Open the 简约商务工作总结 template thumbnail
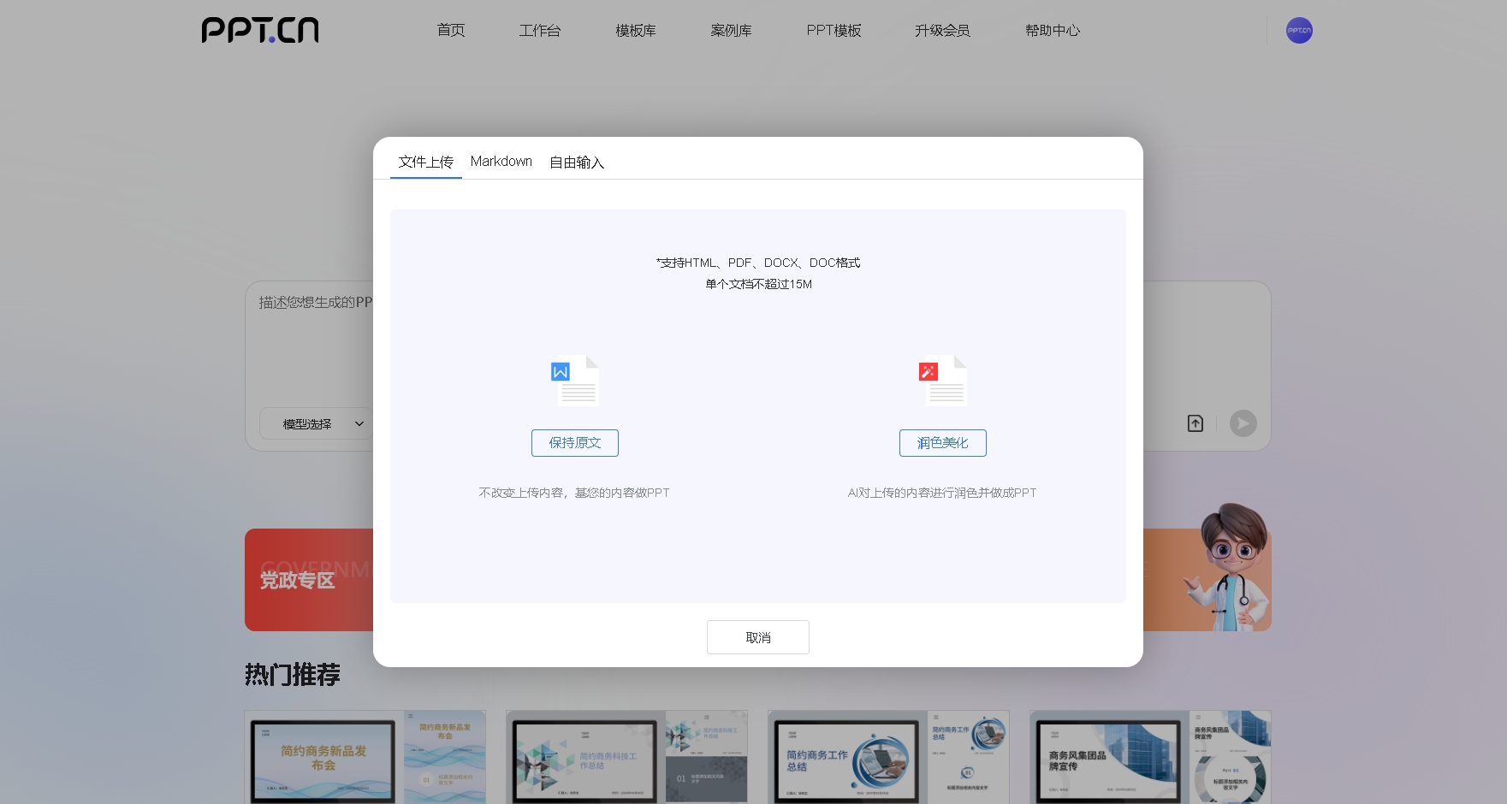Image resolution: width=1507 pixels, height=804 pixels. click(x=887, y=757)
